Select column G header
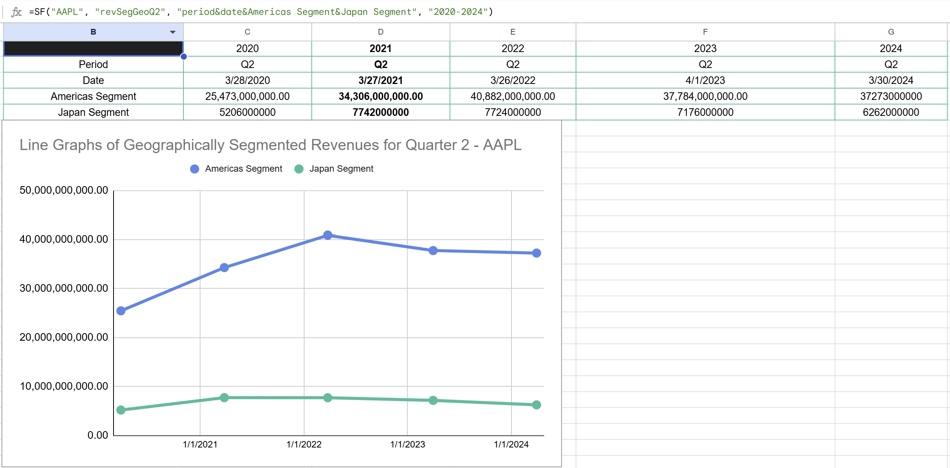 891,32
